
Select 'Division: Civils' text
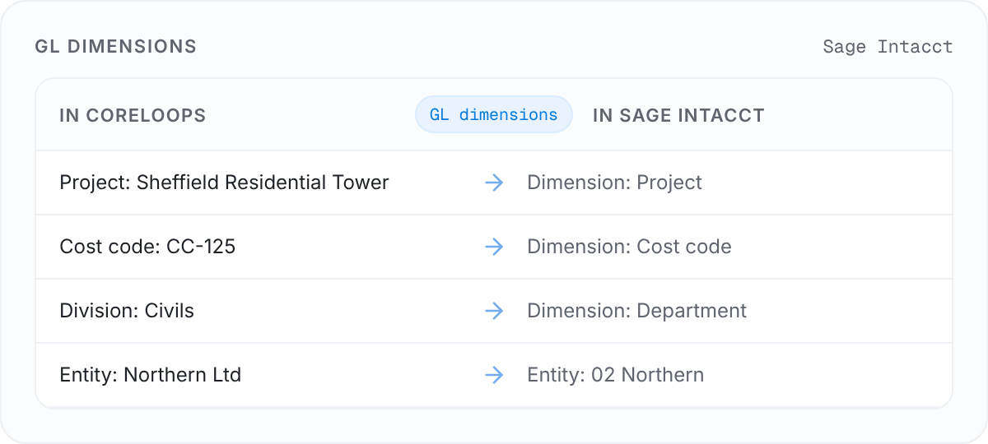[x=127, y=311]
